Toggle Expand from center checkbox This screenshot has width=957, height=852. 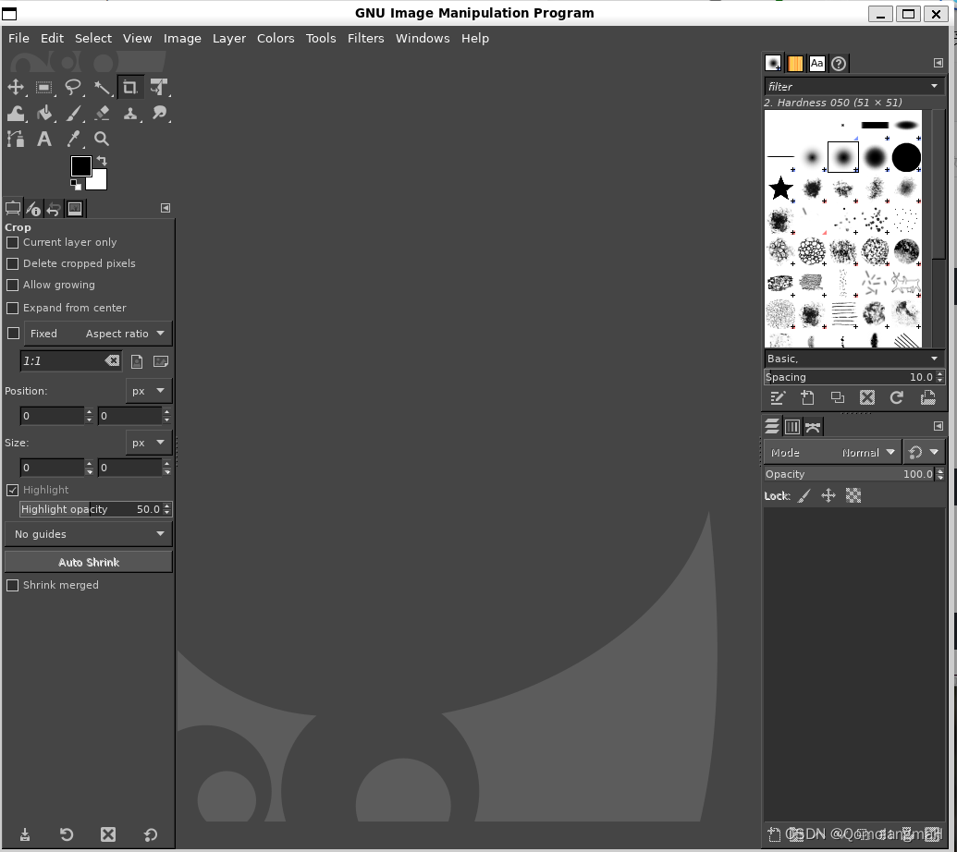point(12,308)
